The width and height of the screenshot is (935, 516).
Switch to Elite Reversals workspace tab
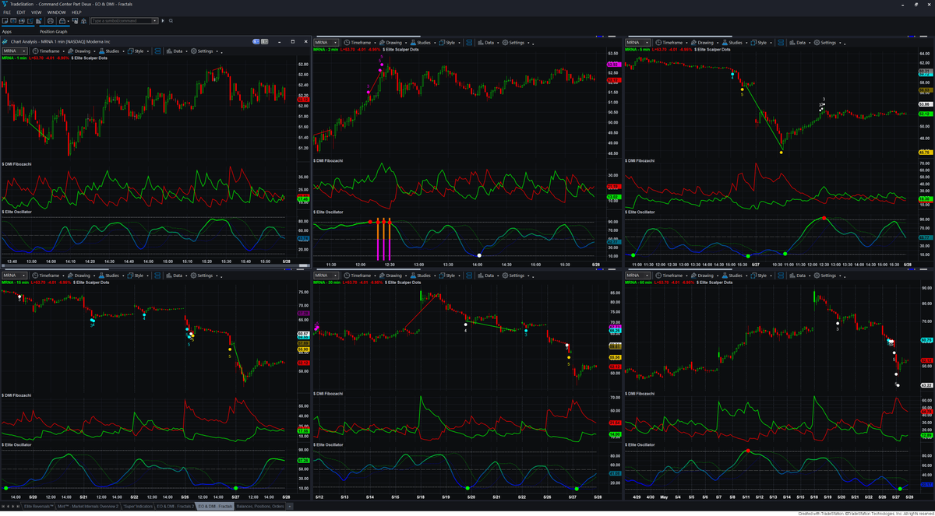point(38,507)
